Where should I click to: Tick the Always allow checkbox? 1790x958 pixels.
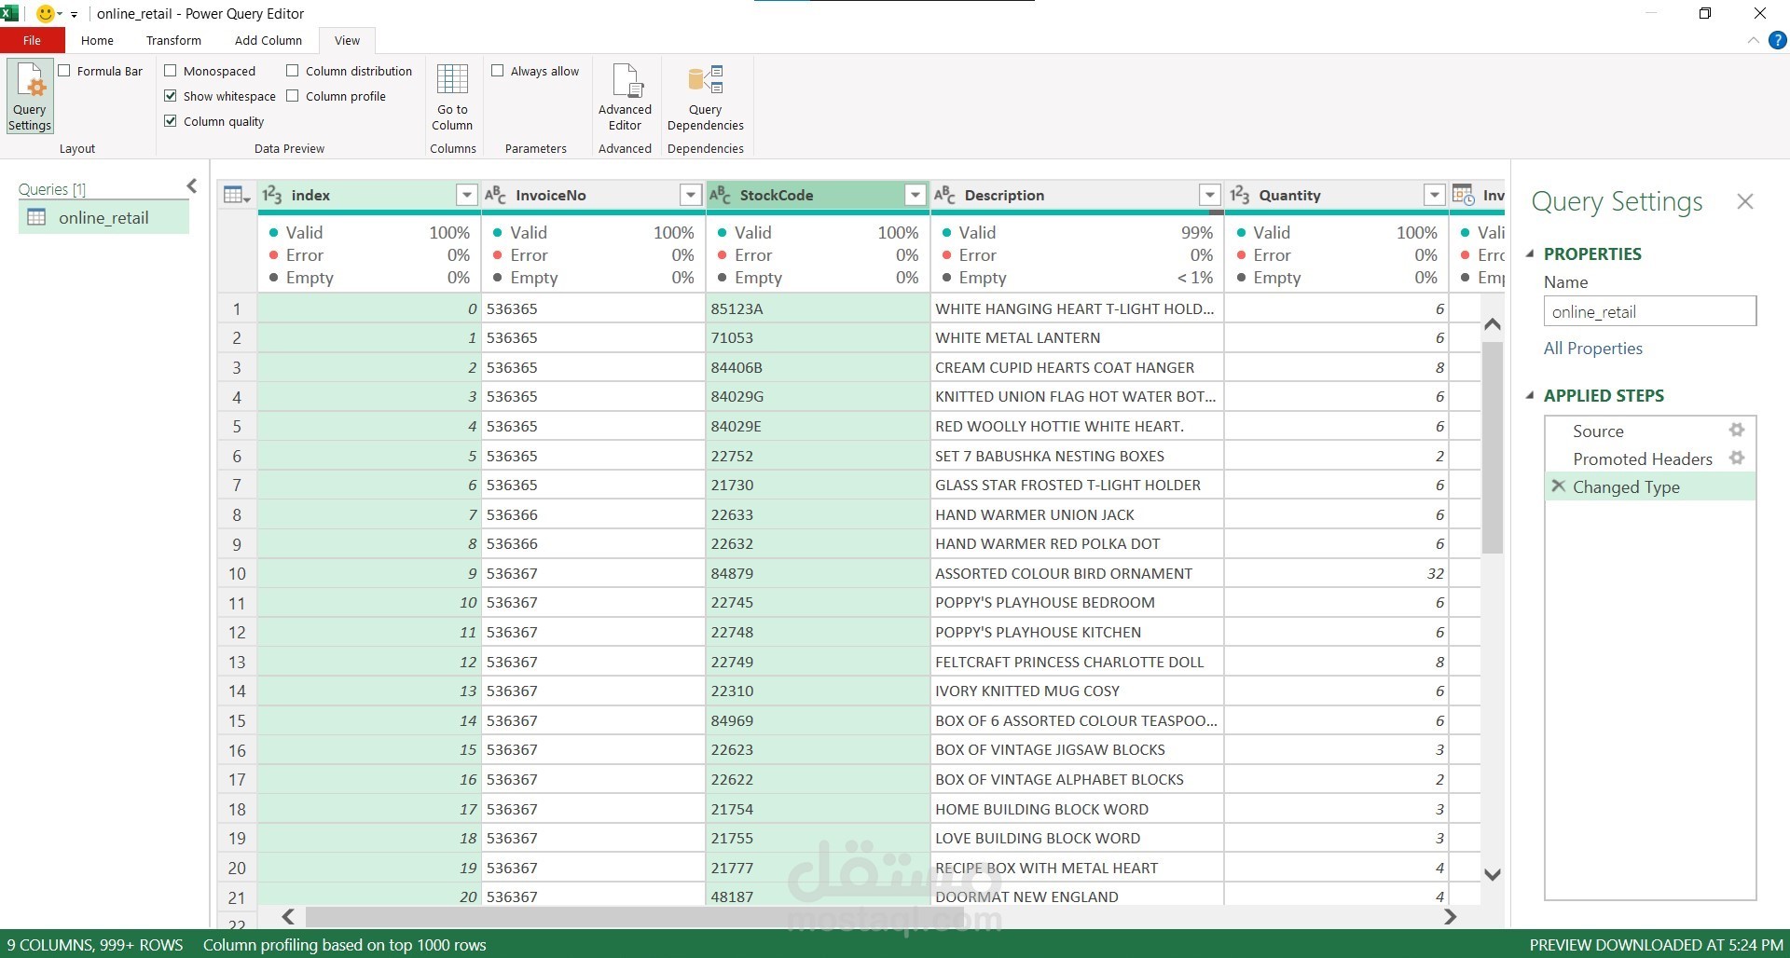point(498,71)
